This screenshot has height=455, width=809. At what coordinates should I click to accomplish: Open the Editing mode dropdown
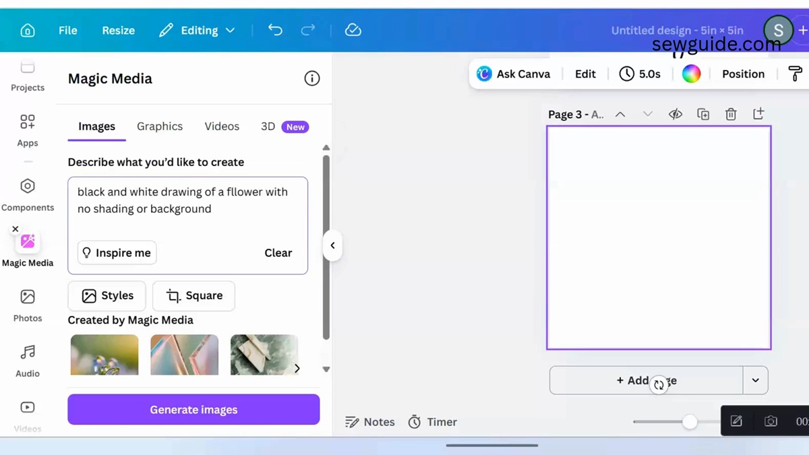tap(230, 30)
